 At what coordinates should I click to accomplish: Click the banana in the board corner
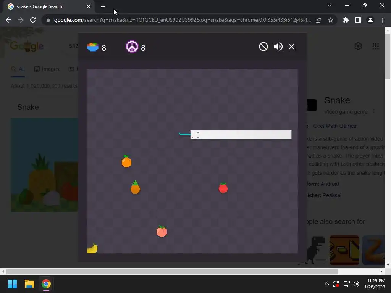click(92, 248)
